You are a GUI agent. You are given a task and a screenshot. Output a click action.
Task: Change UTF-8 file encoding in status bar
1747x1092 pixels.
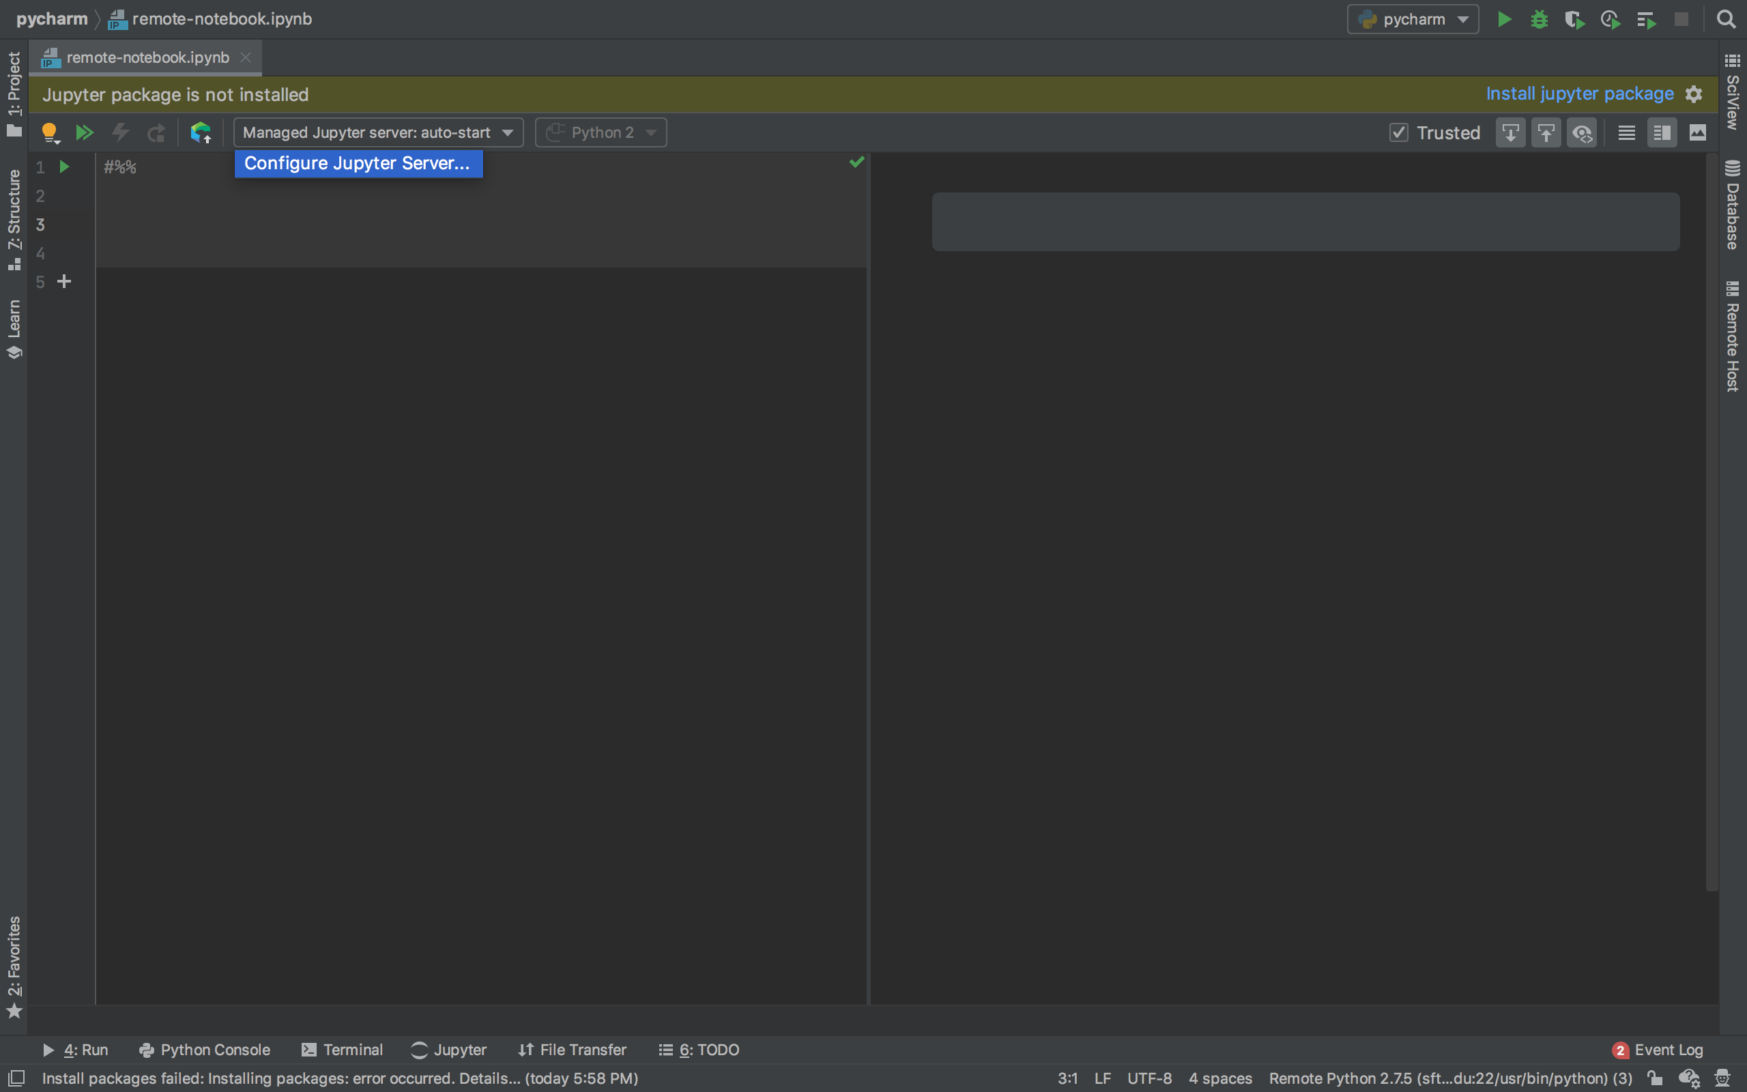coord(1150,1078)
